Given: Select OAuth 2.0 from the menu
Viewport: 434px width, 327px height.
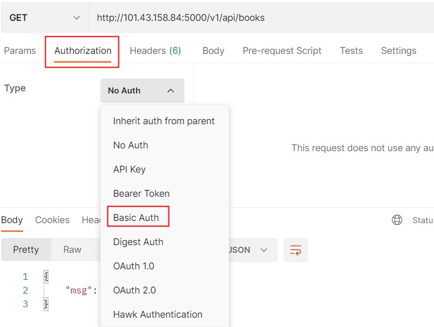Looking at the screenshot, I should click(134, 290).
